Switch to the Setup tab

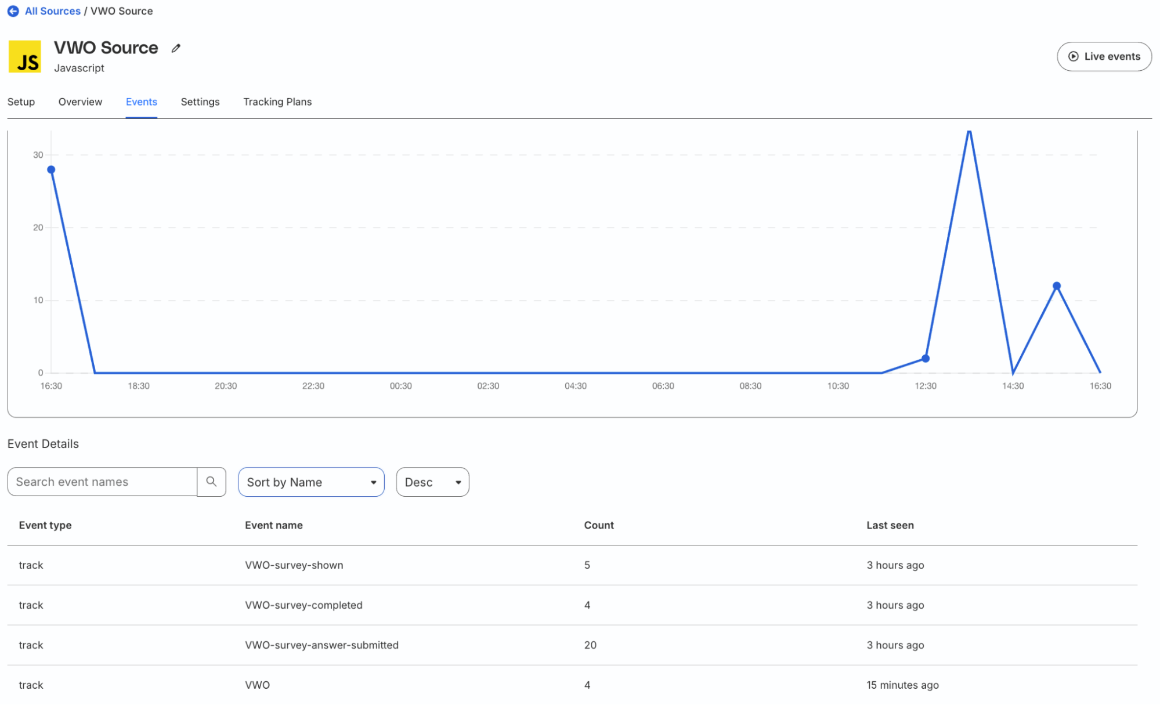(x=21, y=102)
